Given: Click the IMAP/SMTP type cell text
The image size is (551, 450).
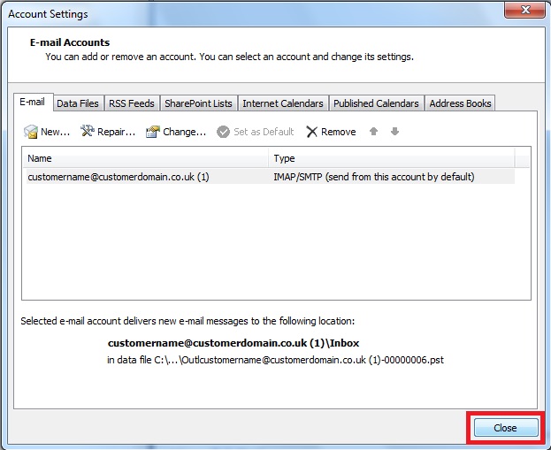Looking at the screenshot, I should coord(374,177).
